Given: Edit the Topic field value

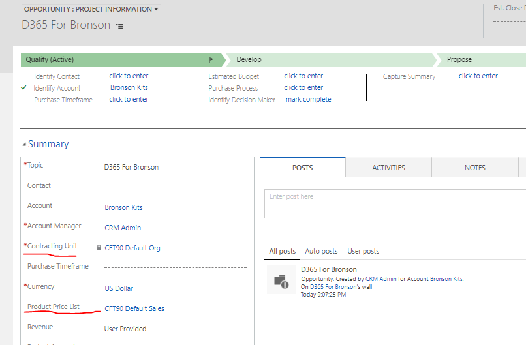Looking at the screenshot, I should pyautogui.click(x=131, y=167).
